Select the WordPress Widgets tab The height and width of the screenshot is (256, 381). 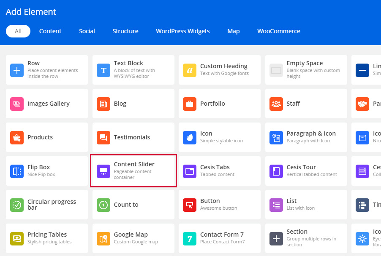(182, 31)
